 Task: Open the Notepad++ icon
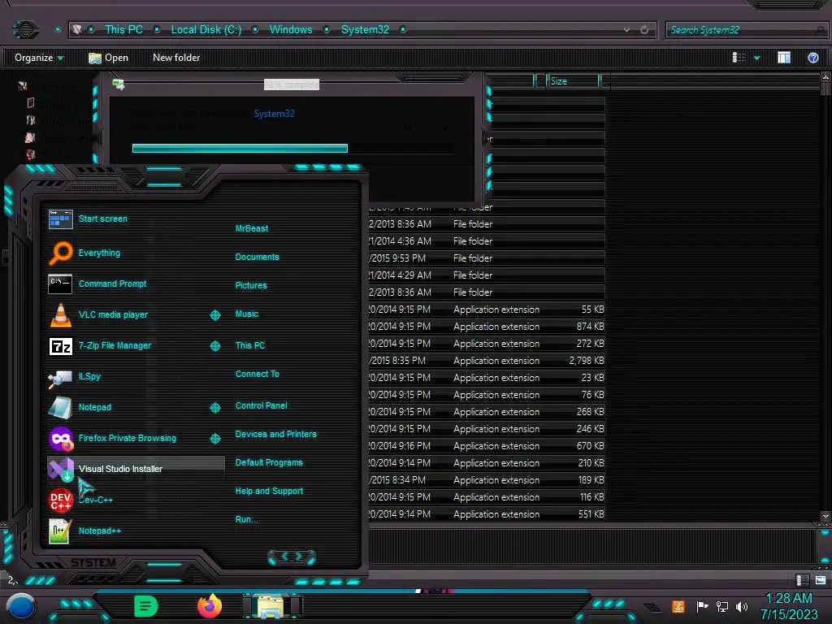(x=59, y=531)
